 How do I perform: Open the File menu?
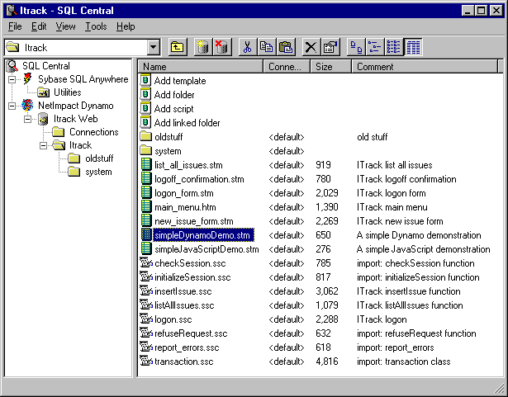(15, 26)
